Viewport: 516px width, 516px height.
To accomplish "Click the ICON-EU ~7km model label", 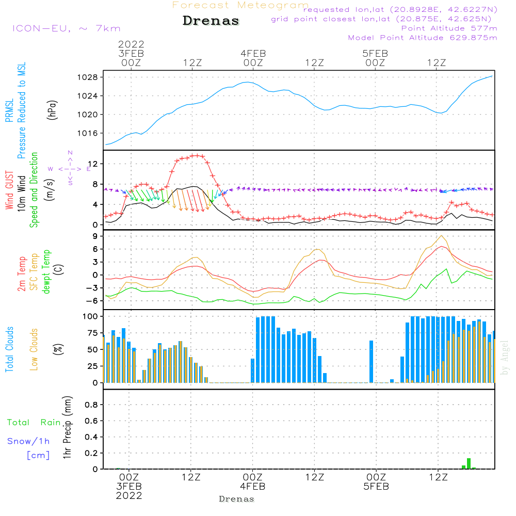I will pos(67,28).
